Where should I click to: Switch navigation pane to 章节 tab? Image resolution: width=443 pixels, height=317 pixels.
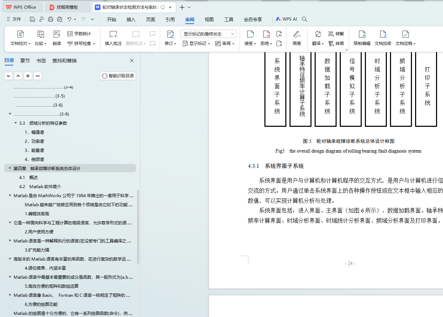25,61
